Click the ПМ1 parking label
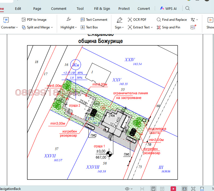The height and width of the screenshot is (191, 214). click(x=127, y=154)
